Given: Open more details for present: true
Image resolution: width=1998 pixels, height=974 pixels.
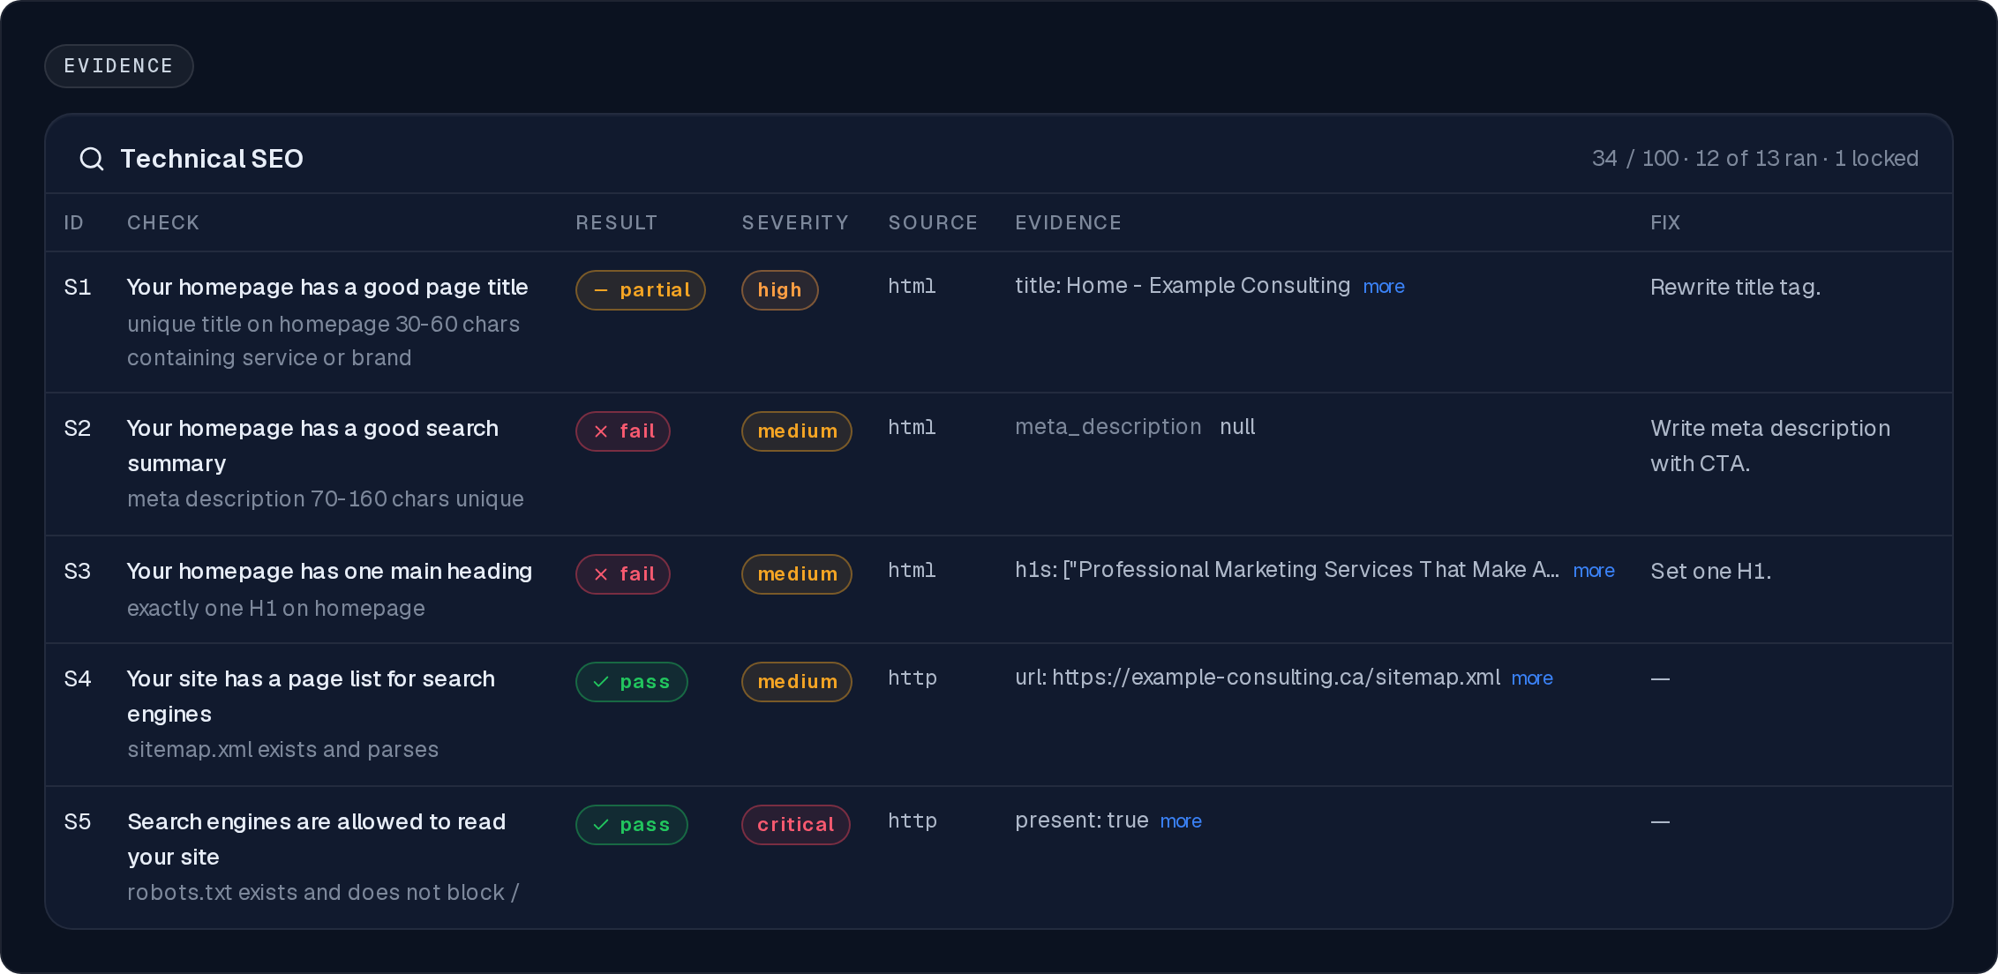Looking at the screenshot, I should (x=1181, y=821).
